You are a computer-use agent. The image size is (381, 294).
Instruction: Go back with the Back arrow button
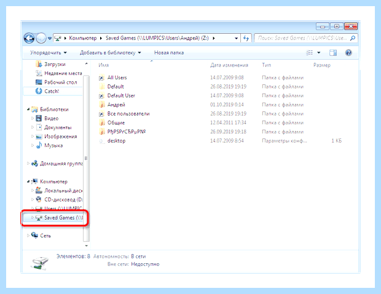29,38
